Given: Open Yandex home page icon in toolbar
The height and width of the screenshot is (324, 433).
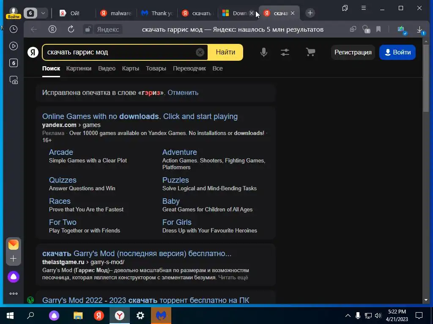Looking at the screenshot, I should point(52,30).
